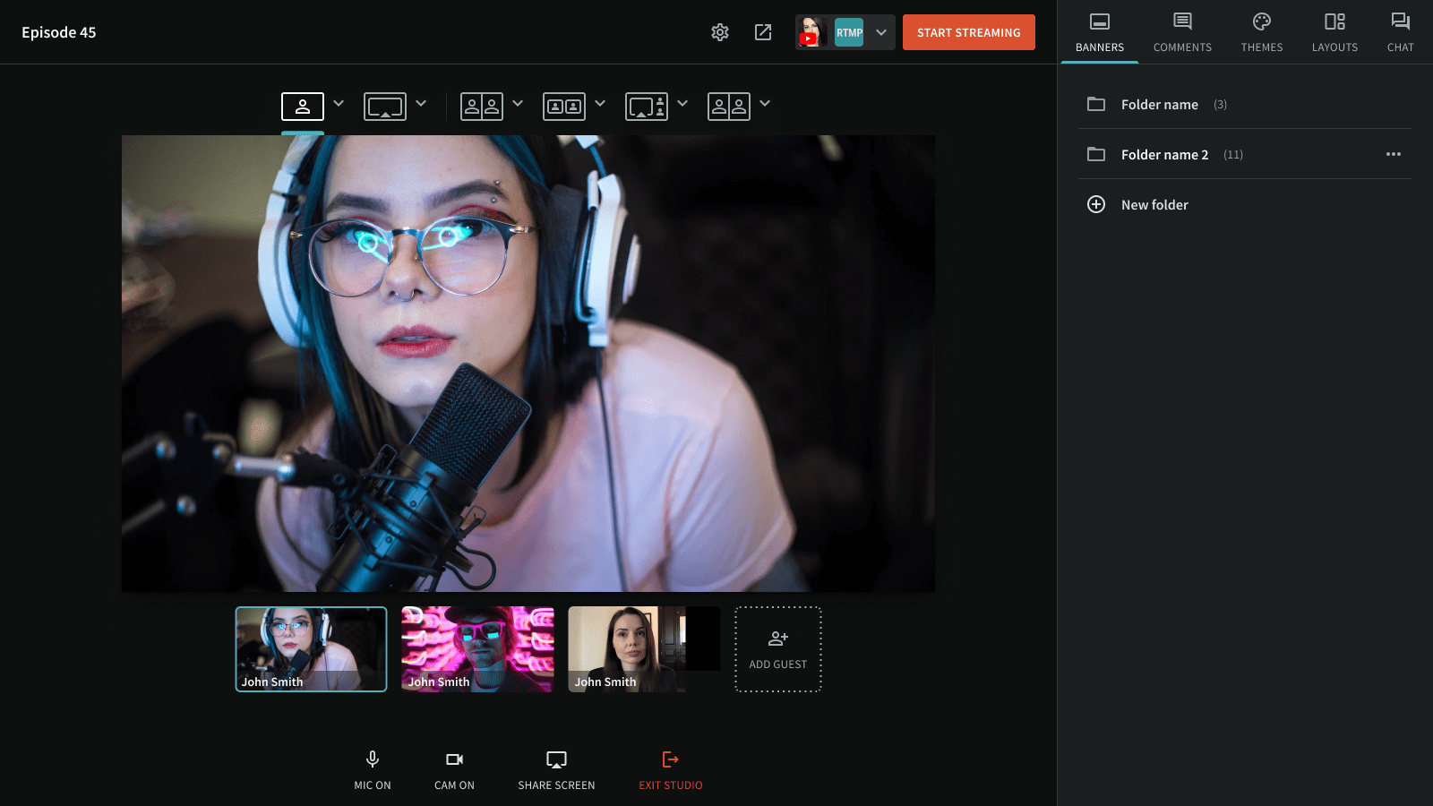Click the (3) count beside Folder name
This screenshot has width=1433, height=806.
(x=1221, y=105)
